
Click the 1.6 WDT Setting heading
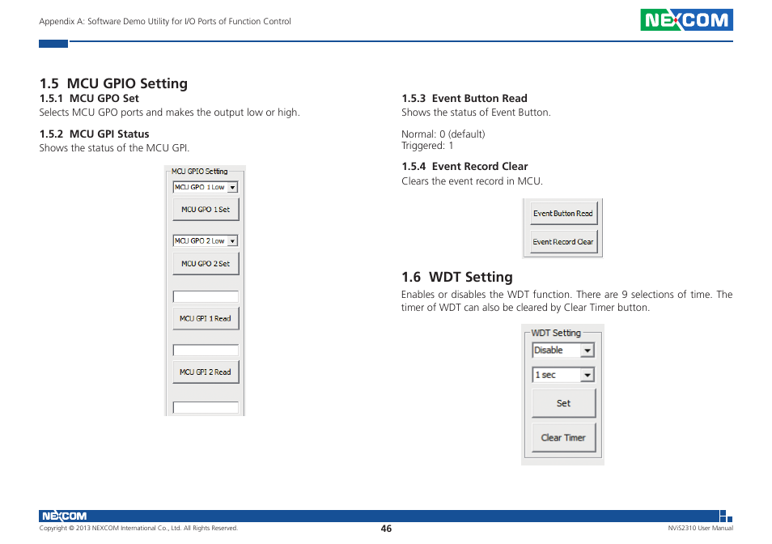coord(457,277)
